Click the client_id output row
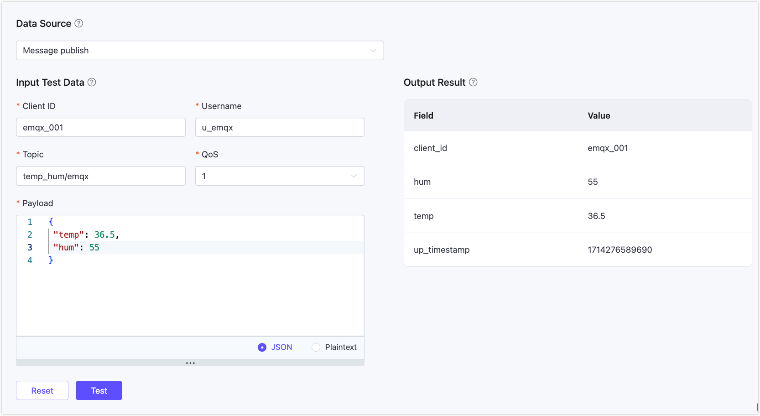The width and height of the screenshot is (760, 416). (x=578, y=148)
